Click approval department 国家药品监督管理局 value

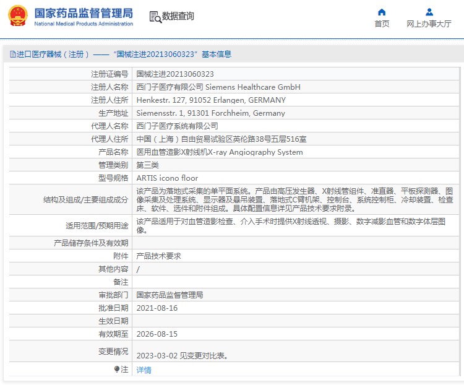(170, 295)
